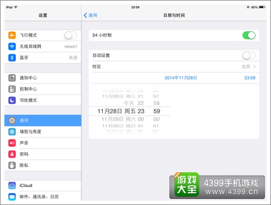Go back using the 通用 chevron
The image size is (271, 205).
click(x=85, y=15)
